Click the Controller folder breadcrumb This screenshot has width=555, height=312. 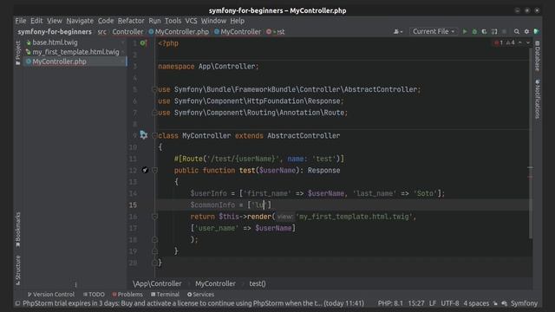(127, 32)
